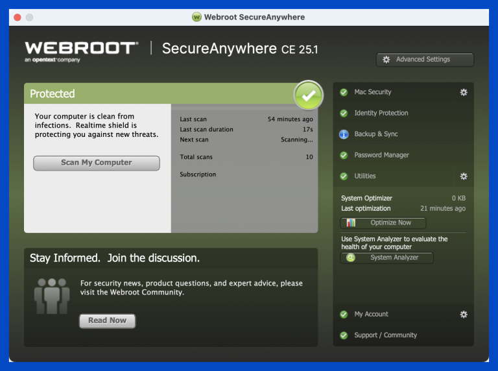Close the Webroot window with red button

tap(18, 17)
